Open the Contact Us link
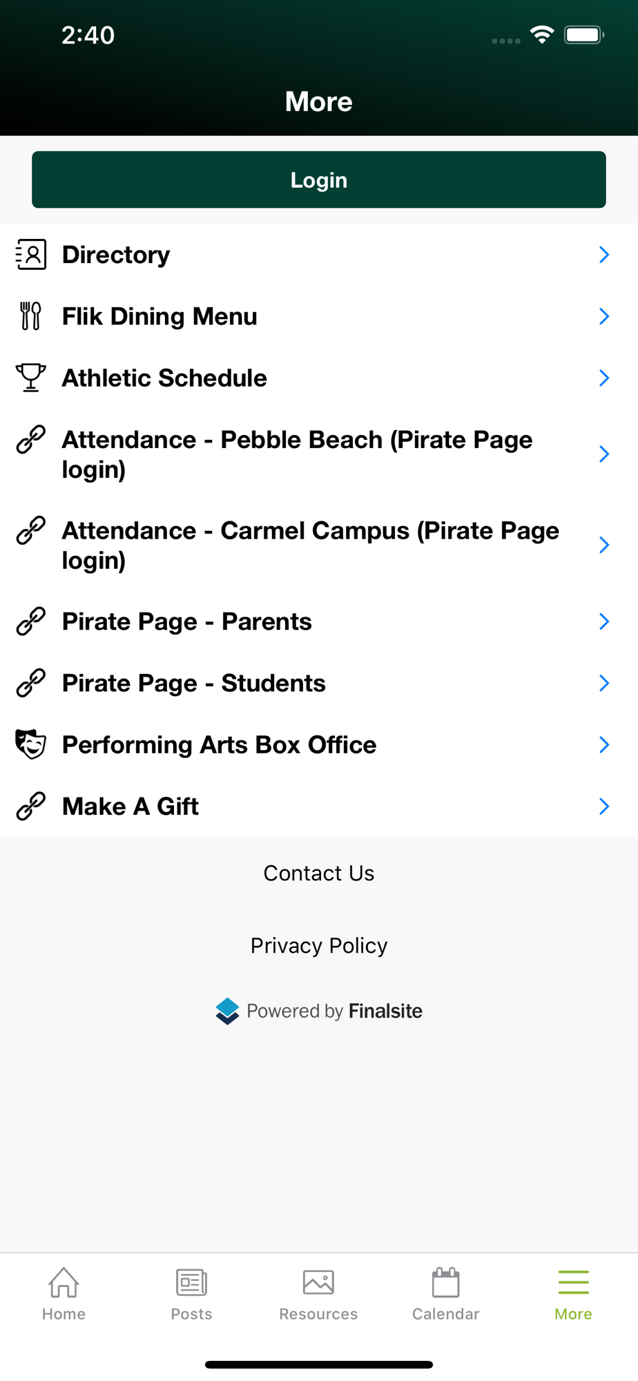Screen dimensions: 638x1381 [319, 873]
